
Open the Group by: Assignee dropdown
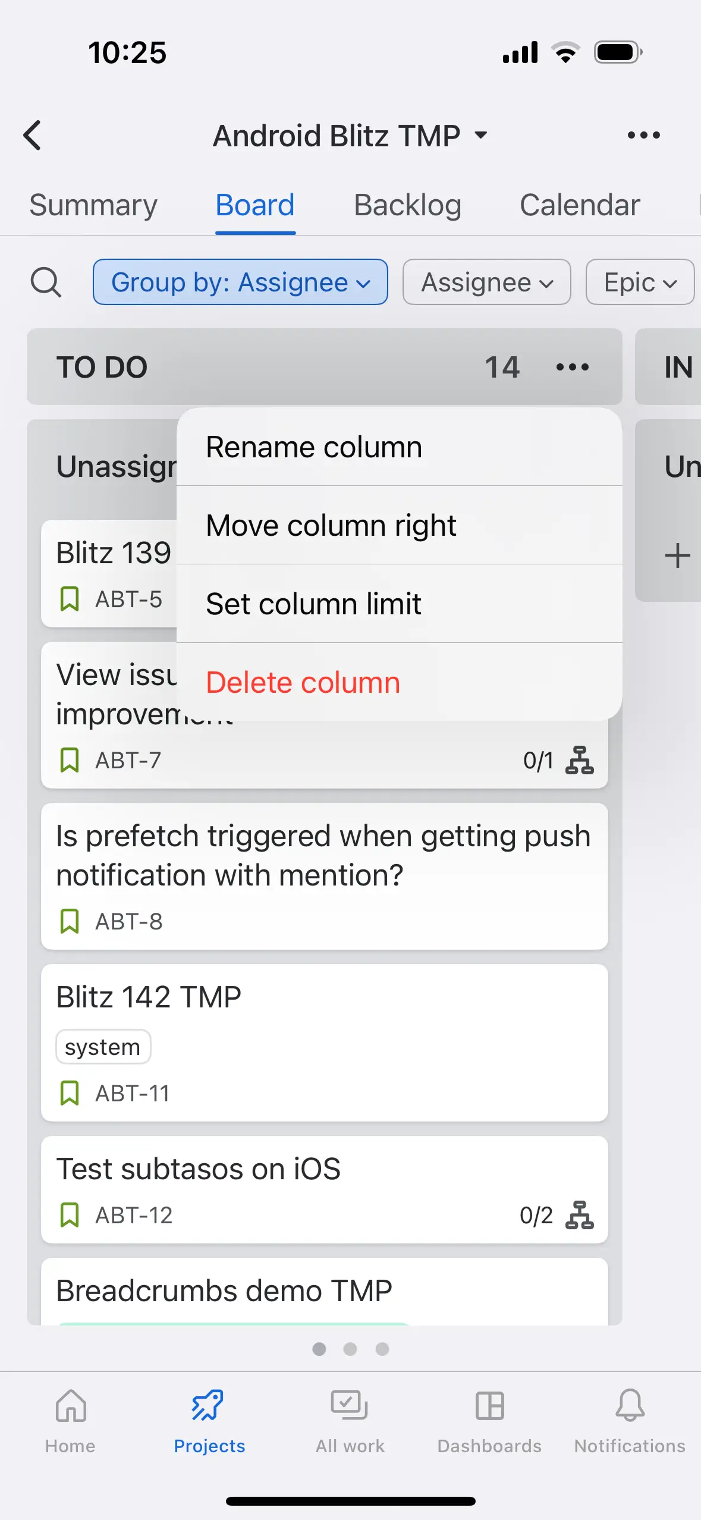(240, 282)
